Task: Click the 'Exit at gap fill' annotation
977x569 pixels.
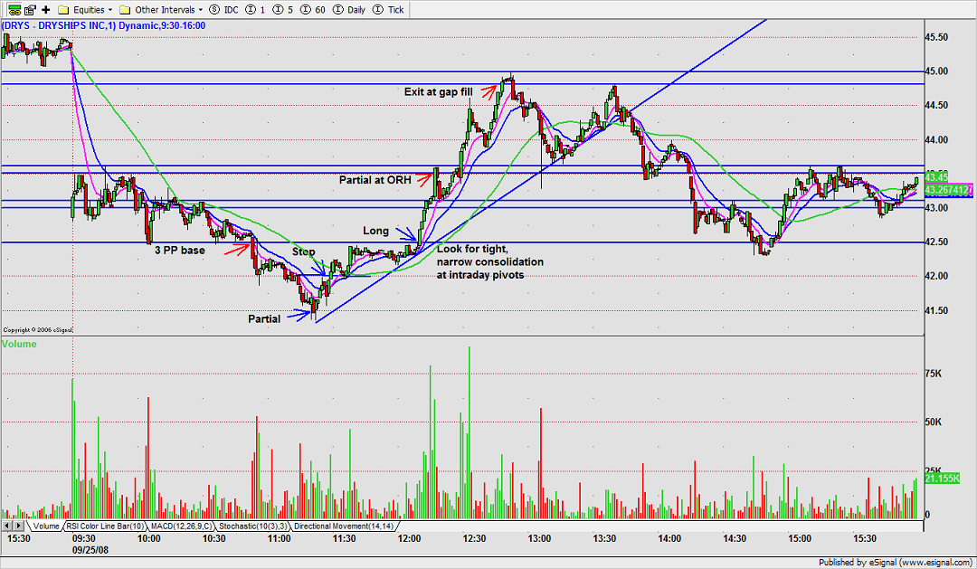Action: tap(438, 91)
